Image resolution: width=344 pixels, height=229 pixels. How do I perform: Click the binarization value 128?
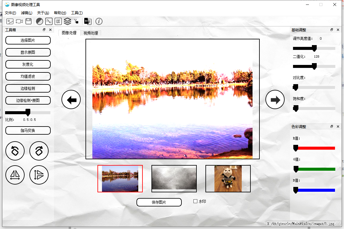(x=317, y=57)
